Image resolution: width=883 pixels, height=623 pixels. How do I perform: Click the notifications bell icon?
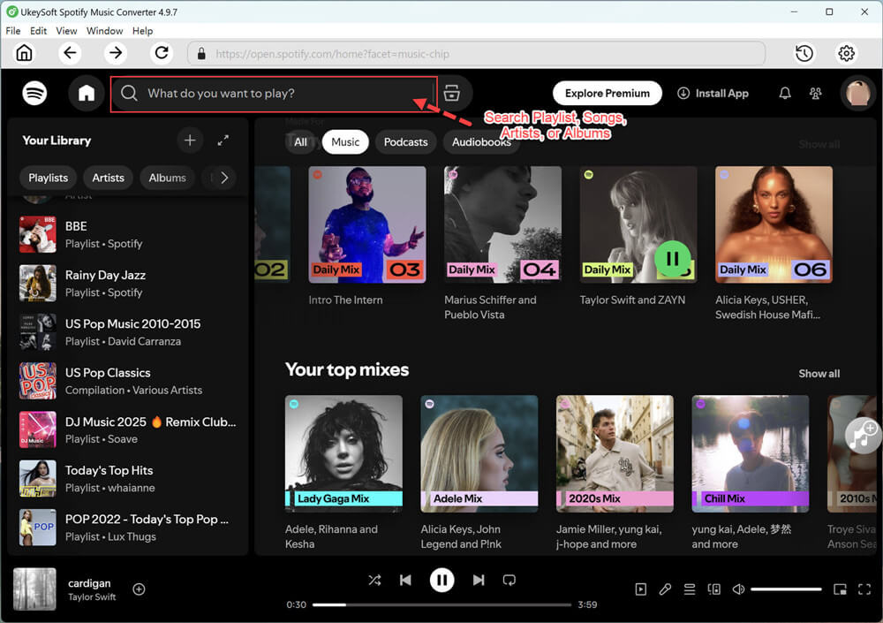click(x=784, y=94)
